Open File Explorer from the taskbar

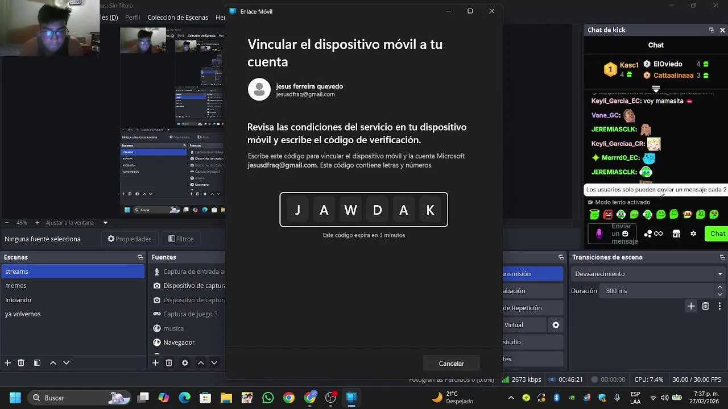click(x=226, y=398)
